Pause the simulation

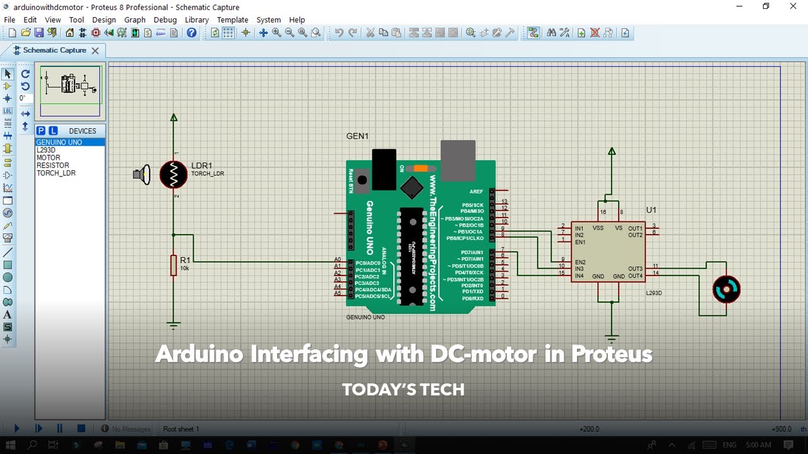coord(60,428)
